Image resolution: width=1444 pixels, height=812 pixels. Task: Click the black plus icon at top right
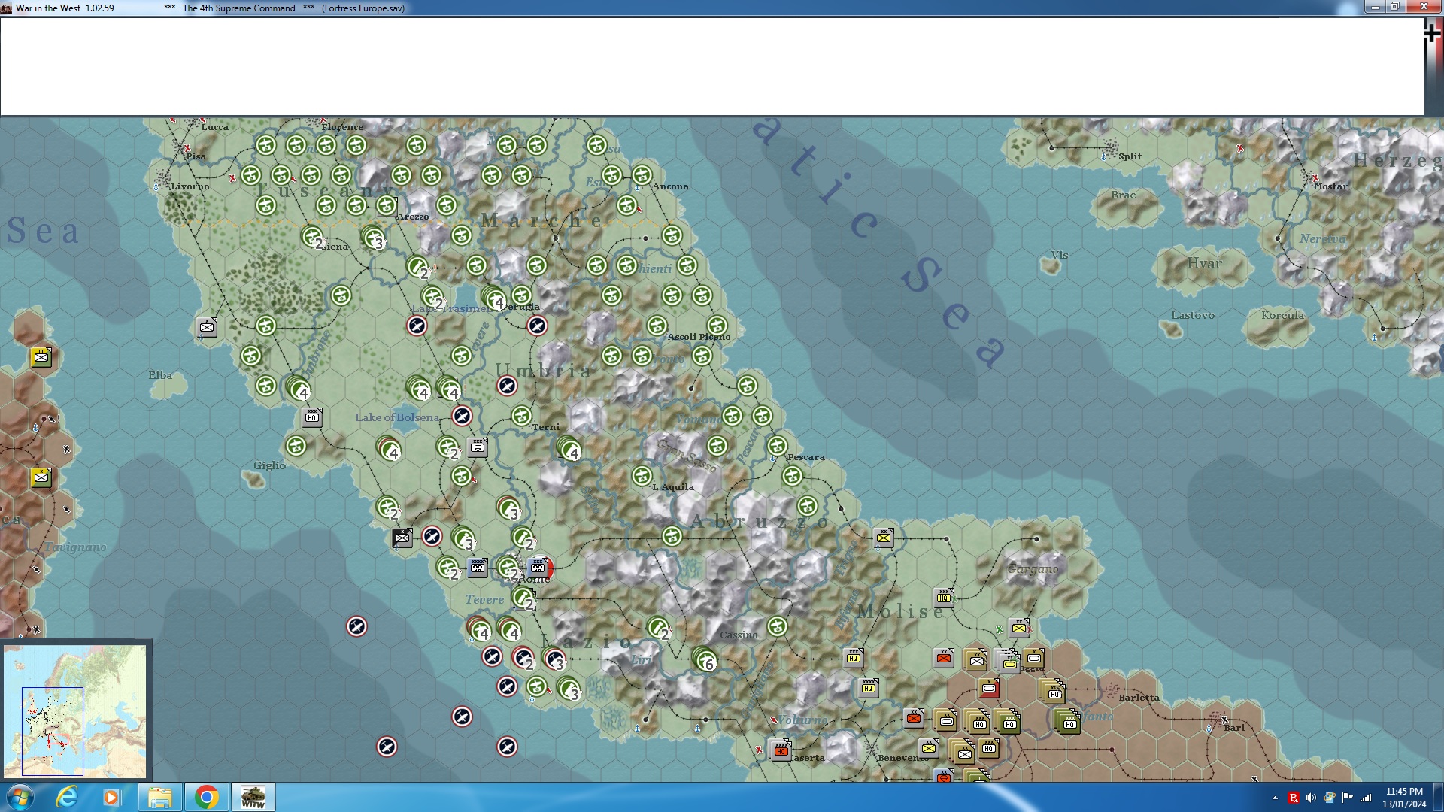click(x=1432, y=33)
